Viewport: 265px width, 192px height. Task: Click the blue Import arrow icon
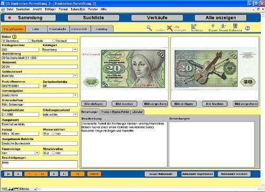click(223, 26)
